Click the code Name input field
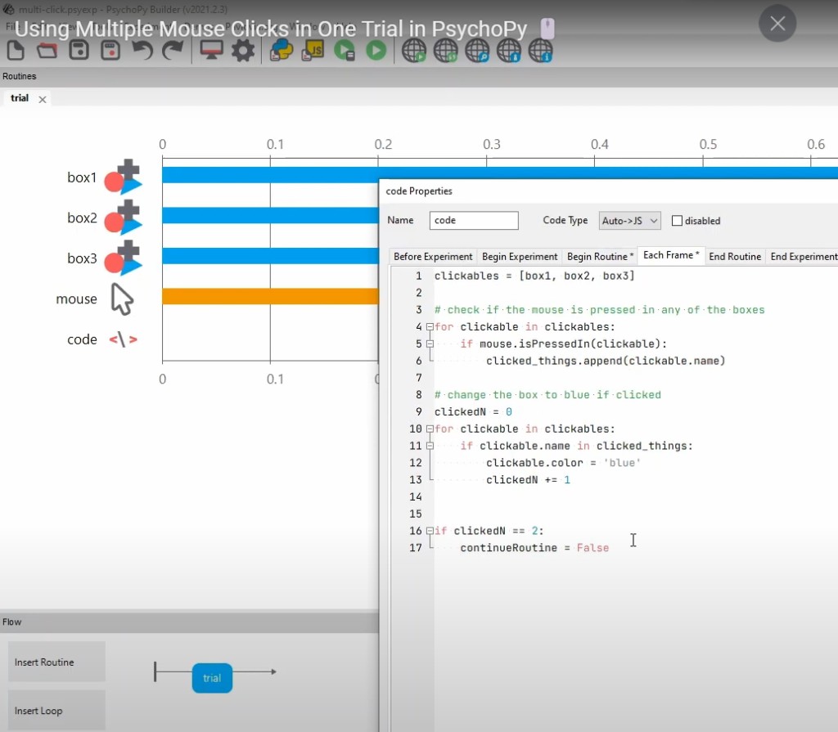This screenshot has width=838, height=732. pyautogui.click(x=474, y=221)
